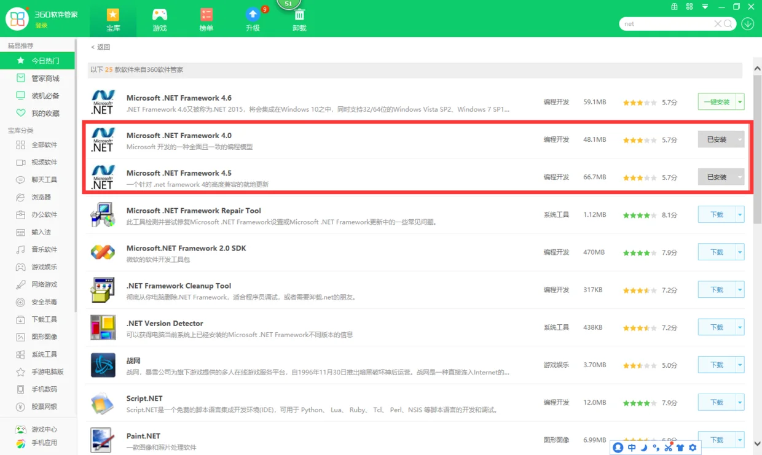Open the 榜单 rankings tab
Screen dimensions: 762x455
[206, 20]
